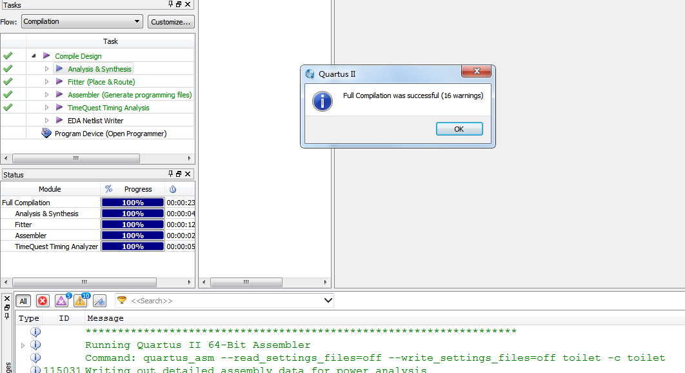This screenshot has width=685, height=373.
Task: Expand Running Quartus II Assembler message
Action: tap(23, 345)
